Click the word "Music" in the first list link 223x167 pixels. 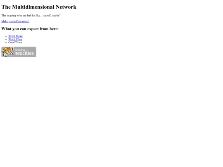(x=19, y=36)
